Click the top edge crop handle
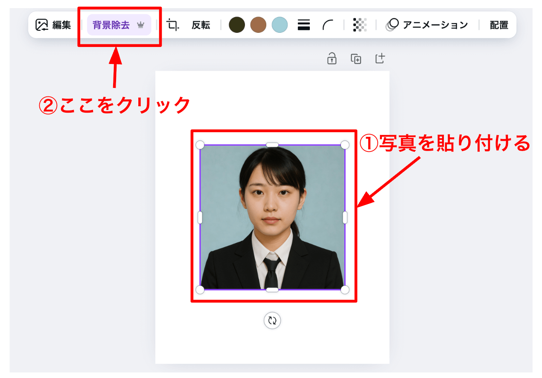Viewport: 542px width, 378px height. pyautogui.click(x=272, y=145)
